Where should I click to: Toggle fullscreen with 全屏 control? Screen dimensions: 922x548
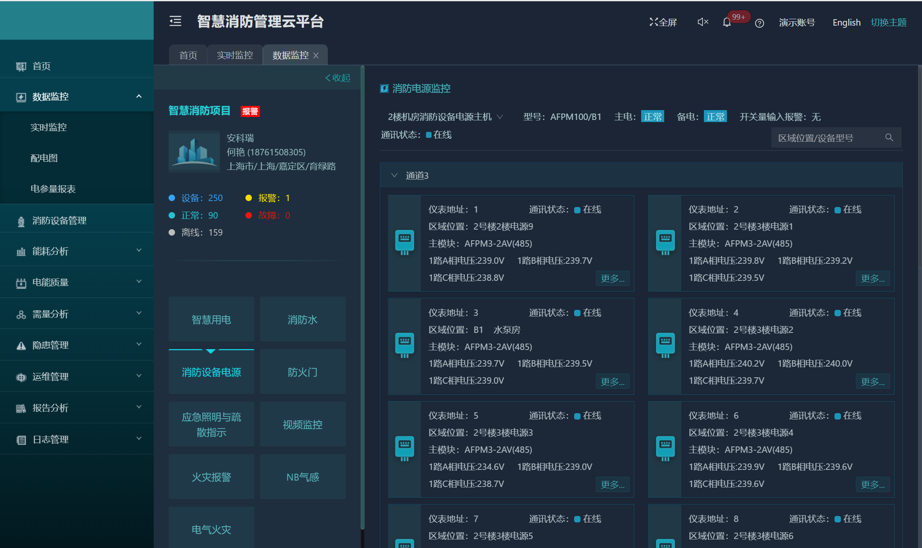coord(663,22)
